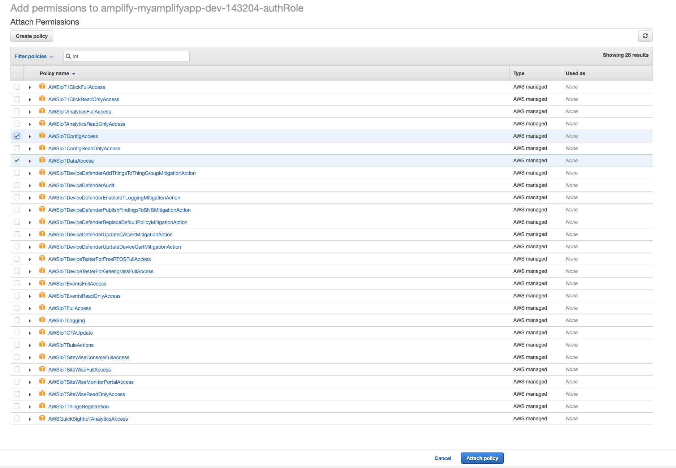Open the AWSIoTDeviceDefenderAddThingsToThingGroupMitigationAction link
Image resolution: width=676 pixels, height=468 pixels.
(x=122, y=173)
